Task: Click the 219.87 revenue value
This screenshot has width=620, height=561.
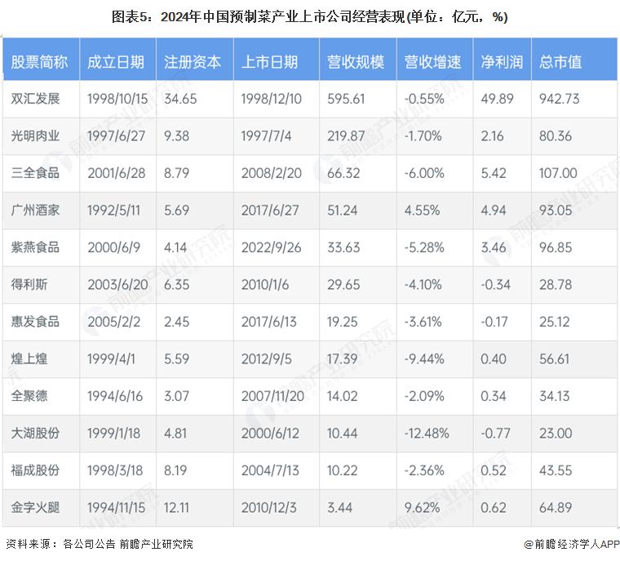Action: (x=346, y=136)
